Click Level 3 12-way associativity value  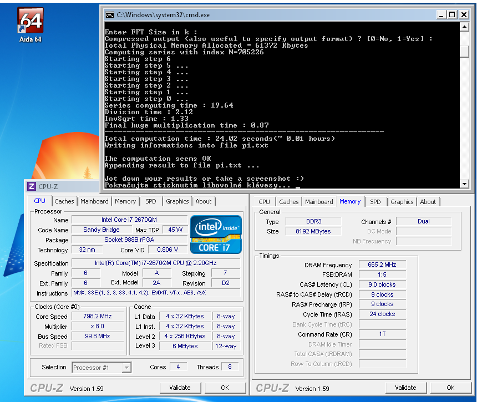tap(226, 346)
